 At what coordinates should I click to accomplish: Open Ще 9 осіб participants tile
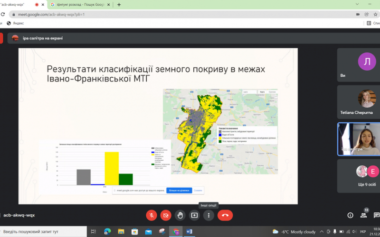(x=359, y=176)
